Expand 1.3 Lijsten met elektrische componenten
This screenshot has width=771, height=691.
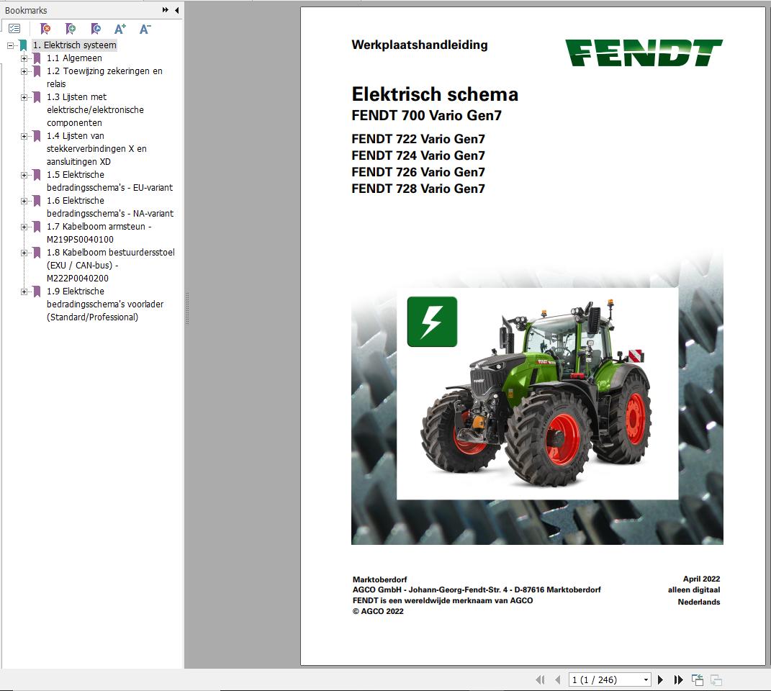tap(24, 97)
